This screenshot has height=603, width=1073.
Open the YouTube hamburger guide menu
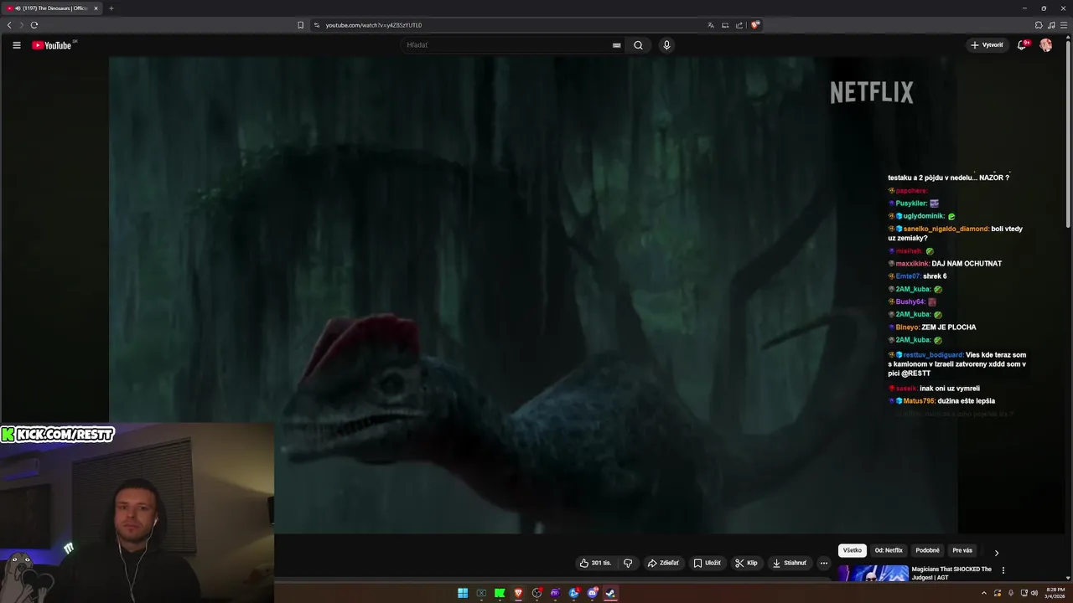point(16,45)
